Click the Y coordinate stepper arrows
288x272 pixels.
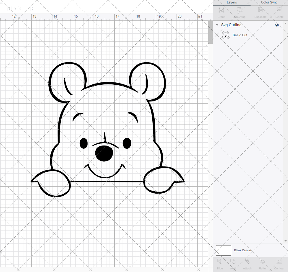[x=32, y=8]
